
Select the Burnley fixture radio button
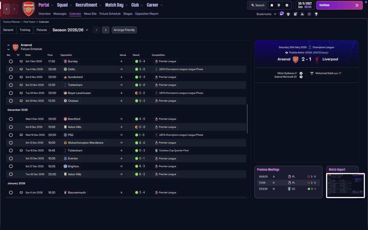click(x=11, y=61)
